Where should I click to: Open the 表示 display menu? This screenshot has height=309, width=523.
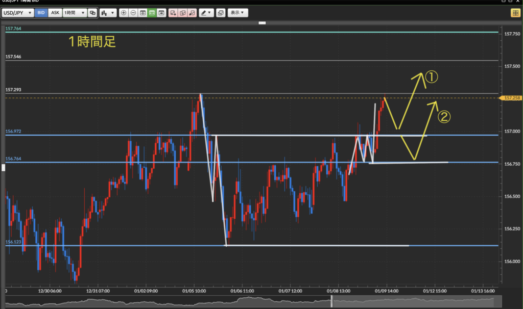(237, 13)
